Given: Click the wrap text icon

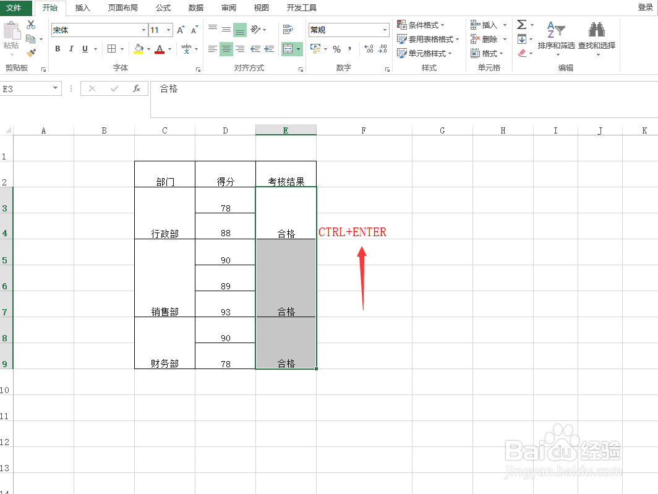Looking at the screenshot, I should (x=288, y=30).
